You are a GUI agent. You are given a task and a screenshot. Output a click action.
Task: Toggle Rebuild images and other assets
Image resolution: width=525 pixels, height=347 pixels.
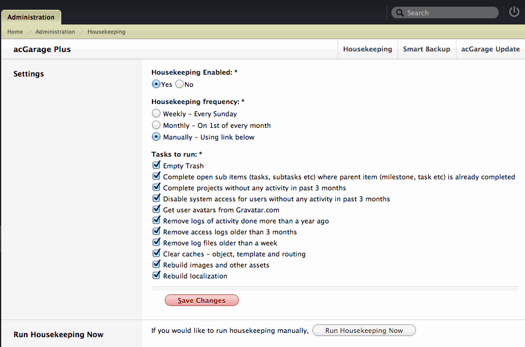pos(156,264)
